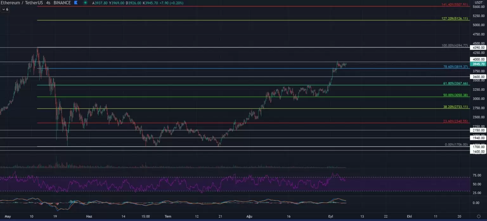Click the 61.80% Fibonacci level label
Screen dimensions: 487x221
point(455,83)
